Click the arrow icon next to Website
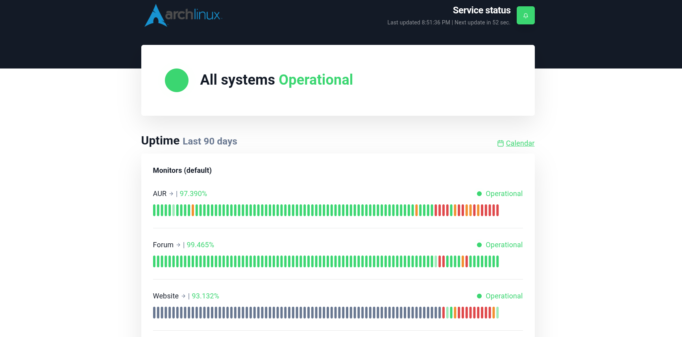 point(183,296)
